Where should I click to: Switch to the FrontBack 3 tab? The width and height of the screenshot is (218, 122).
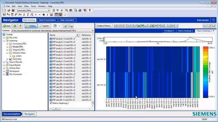[x=169, y=31]
